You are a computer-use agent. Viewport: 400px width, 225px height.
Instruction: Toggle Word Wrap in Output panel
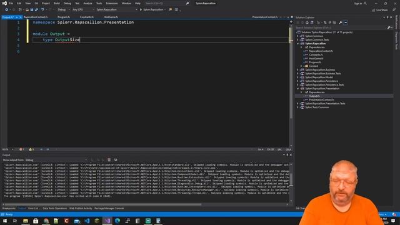(115, 160)
